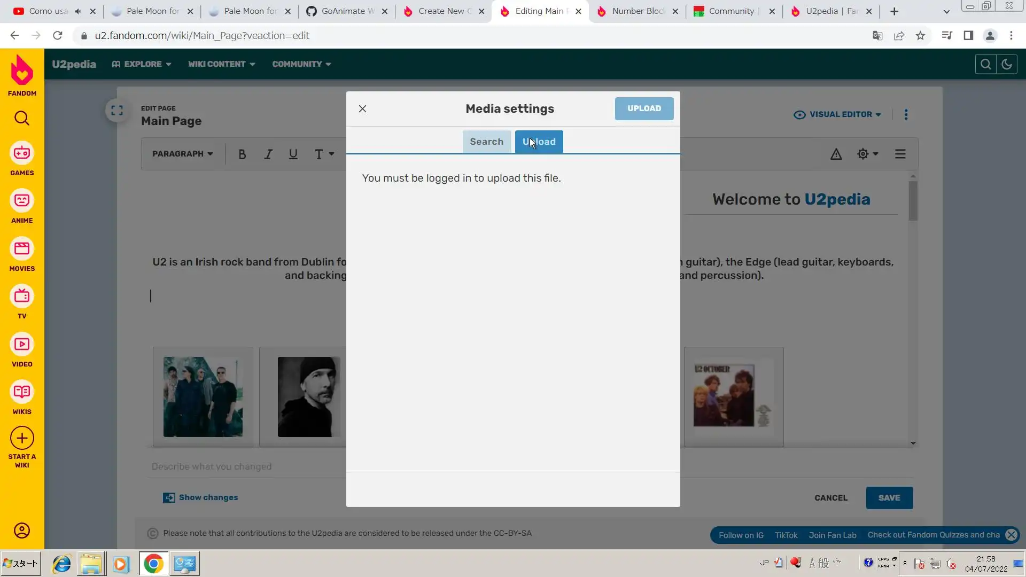Expand the Paragraph style dropdown
The image size is (1026, 577).
(182, 154)
